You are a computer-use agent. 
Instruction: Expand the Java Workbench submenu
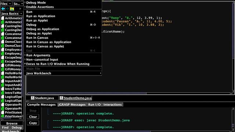pyautogui.click(x=63, y=73)
